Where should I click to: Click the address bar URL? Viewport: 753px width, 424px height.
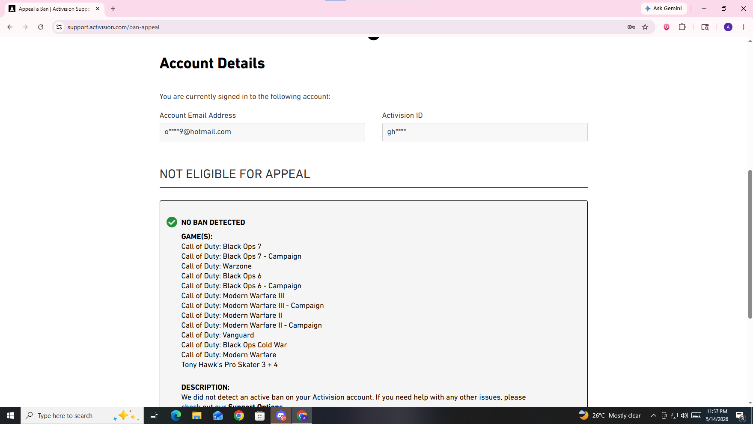coord(113,27)
